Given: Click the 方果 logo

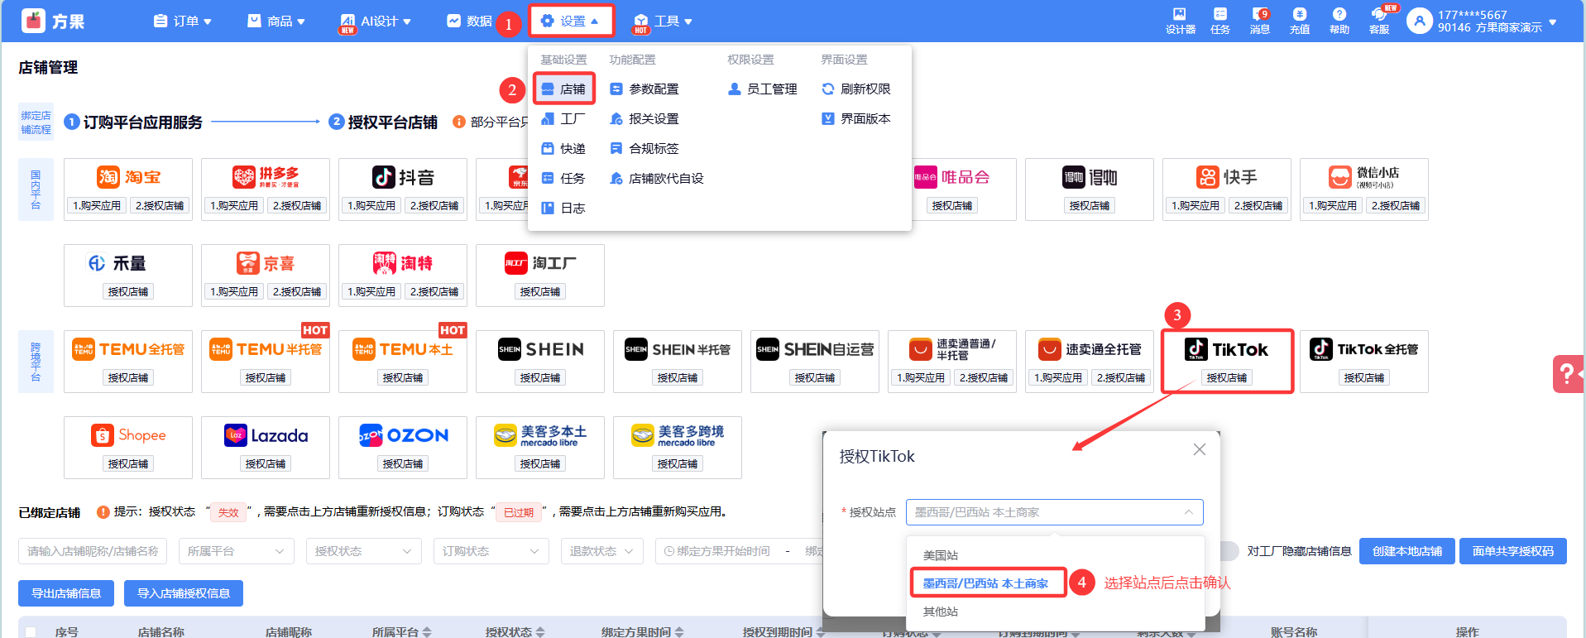Looking at the screenshot, I should point(53,21).
